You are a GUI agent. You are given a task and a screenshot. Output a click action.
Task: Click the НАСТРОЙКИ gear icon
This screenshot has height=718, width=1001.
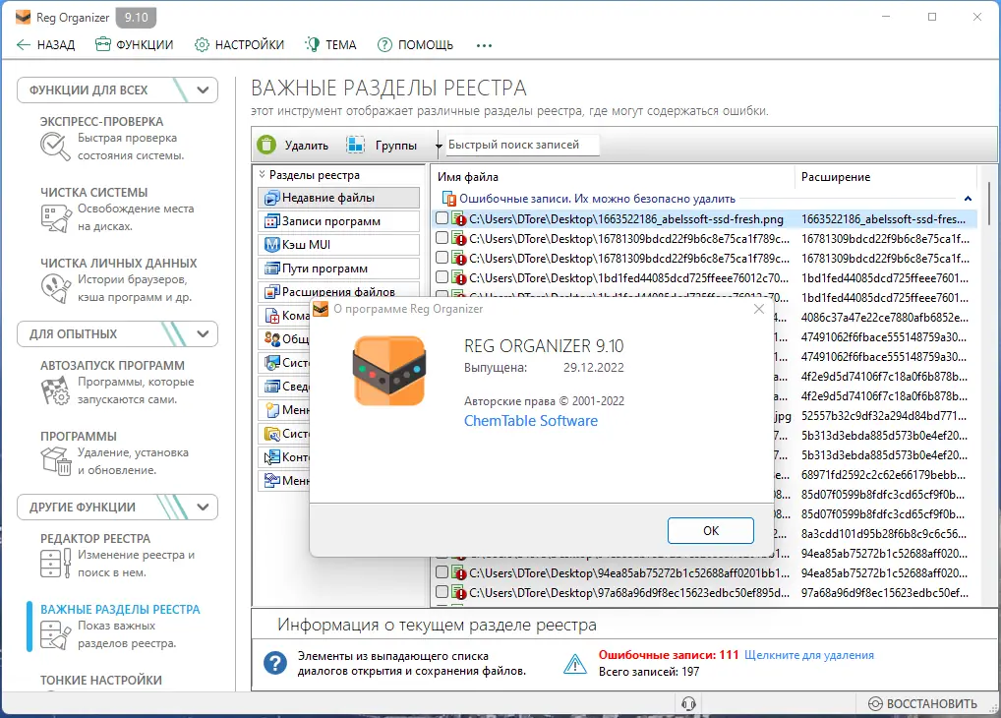point(202,44)
